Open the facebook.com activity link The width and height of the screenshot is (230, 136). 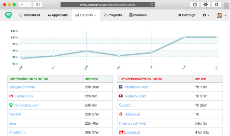[137, 87]
